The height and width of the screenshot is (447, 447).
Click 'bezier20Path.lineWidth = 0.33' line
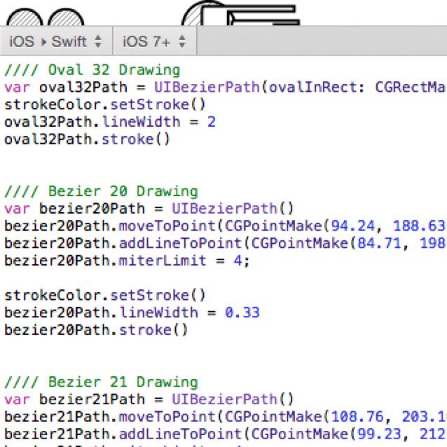click(x=132, y=312)
